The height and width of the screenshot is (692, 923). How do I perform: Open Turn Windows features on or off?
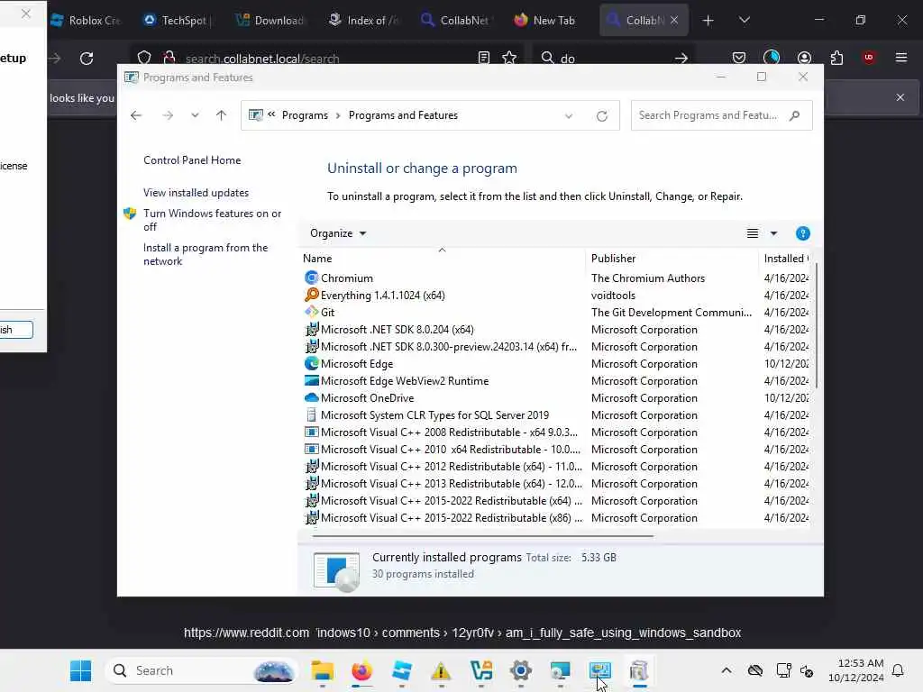click(213, 220)
